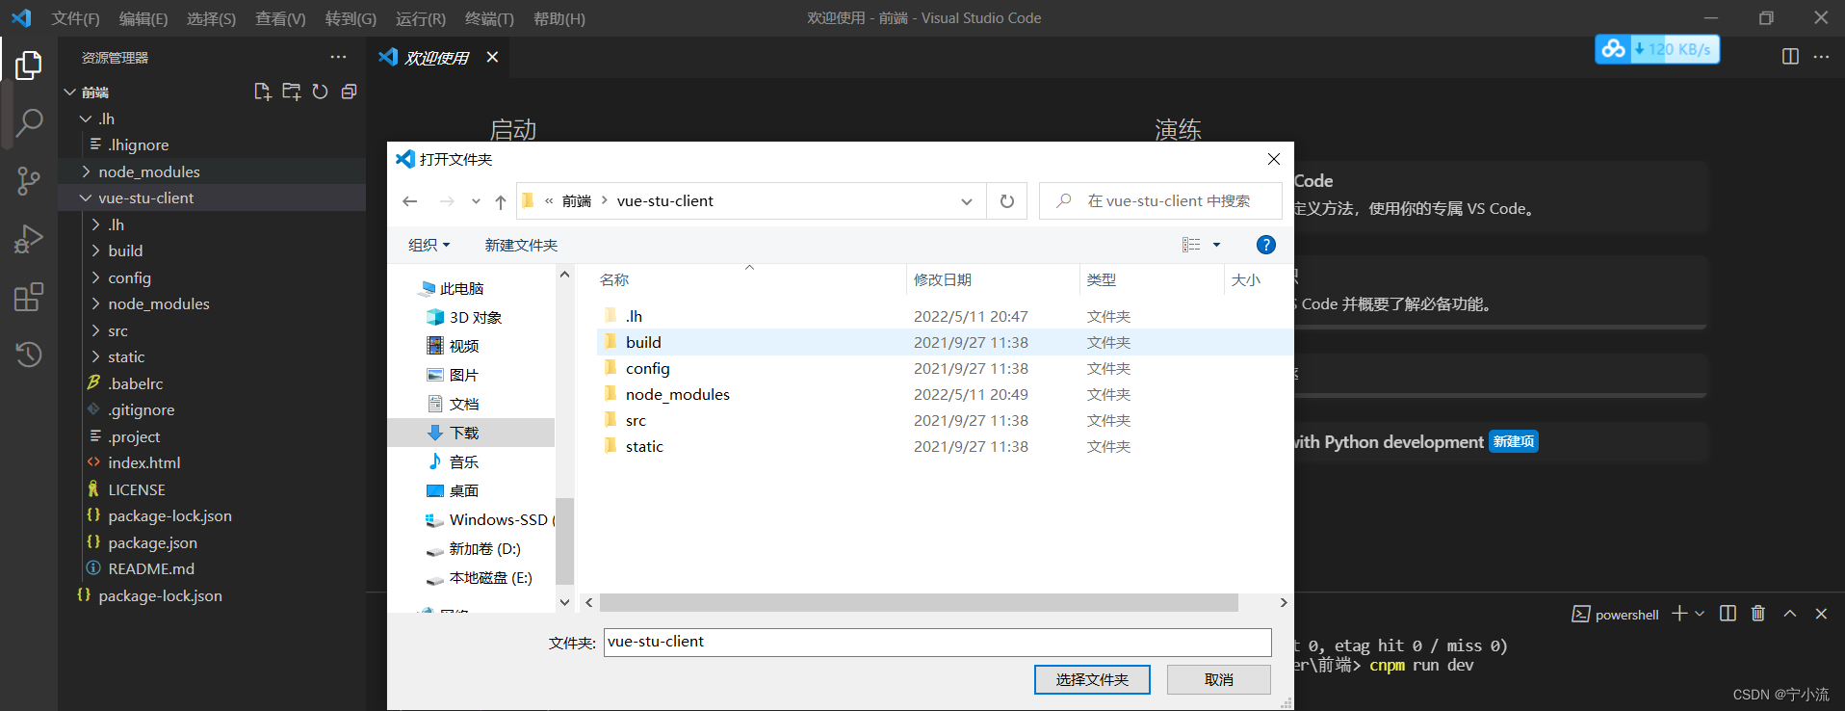Open the 选择(S) menu

(x=211, y=18)
